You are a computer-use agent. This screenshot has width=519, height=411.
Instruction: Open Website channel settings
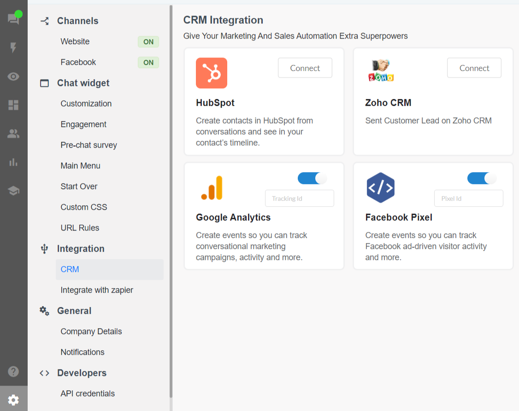(75, 41)
